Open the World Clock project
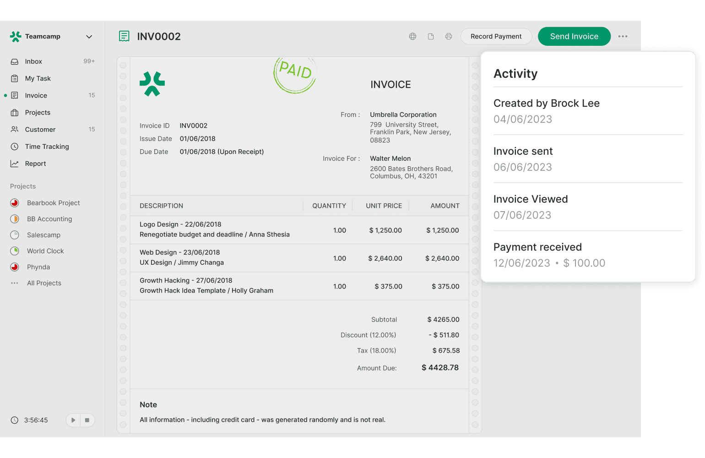Screen dimensions: 705x458 pos(45,251)
